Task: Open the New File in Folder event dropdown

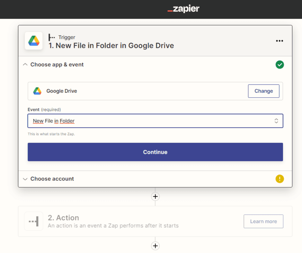Action: (276, 121)
